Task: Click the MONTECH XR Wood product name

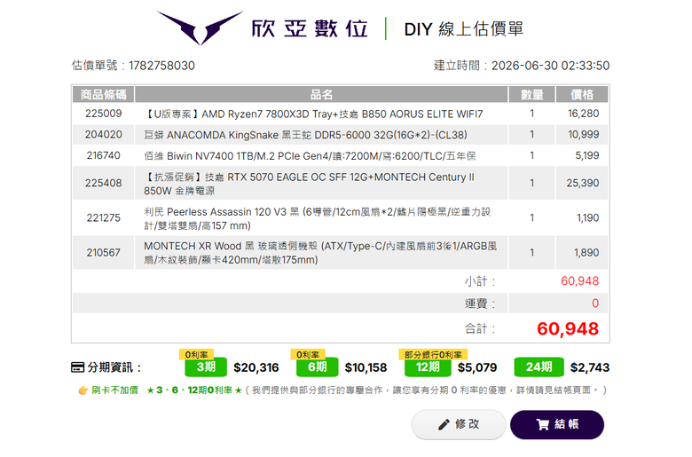Action: click(320, 253)
